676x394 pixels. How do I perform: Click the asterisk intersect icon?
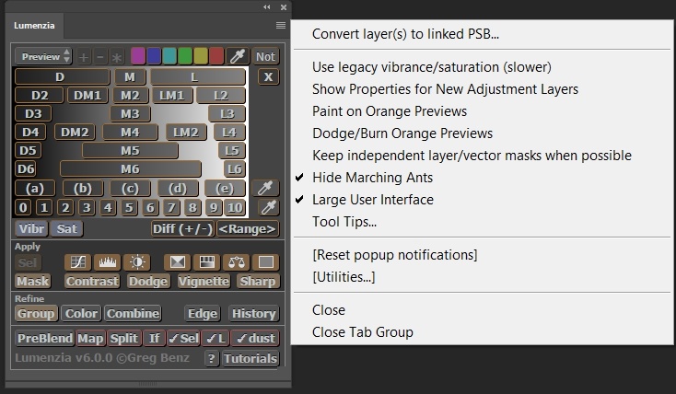[116, 57]
